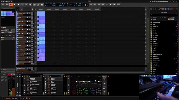
Task: Click the Redo arrow icon
Action: click(x=107, y=5)
